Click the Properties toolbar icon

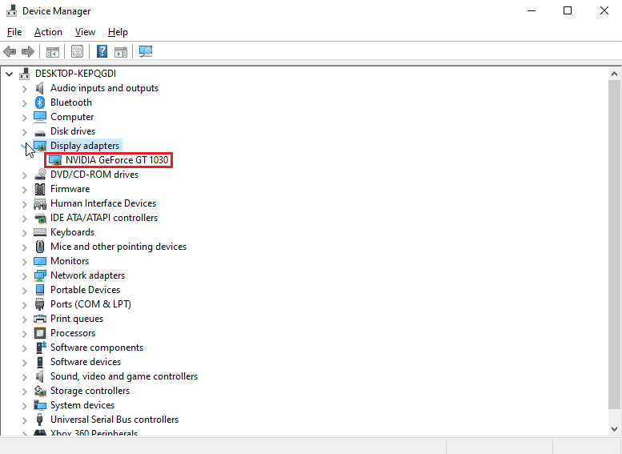(77, 51)
